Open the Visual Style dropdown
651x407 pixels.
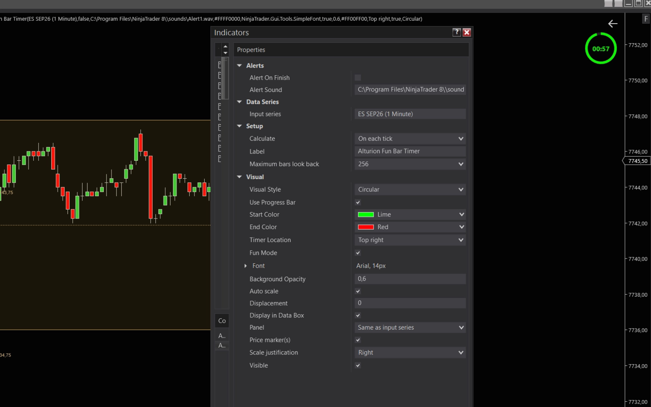tap(410, 190)
